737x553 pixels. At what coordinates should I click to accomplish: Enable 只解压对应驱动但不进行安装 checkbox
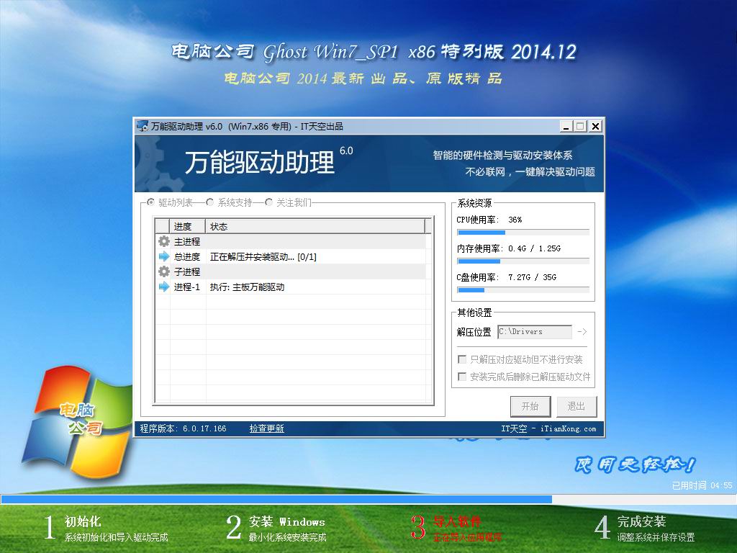(462, 359)
